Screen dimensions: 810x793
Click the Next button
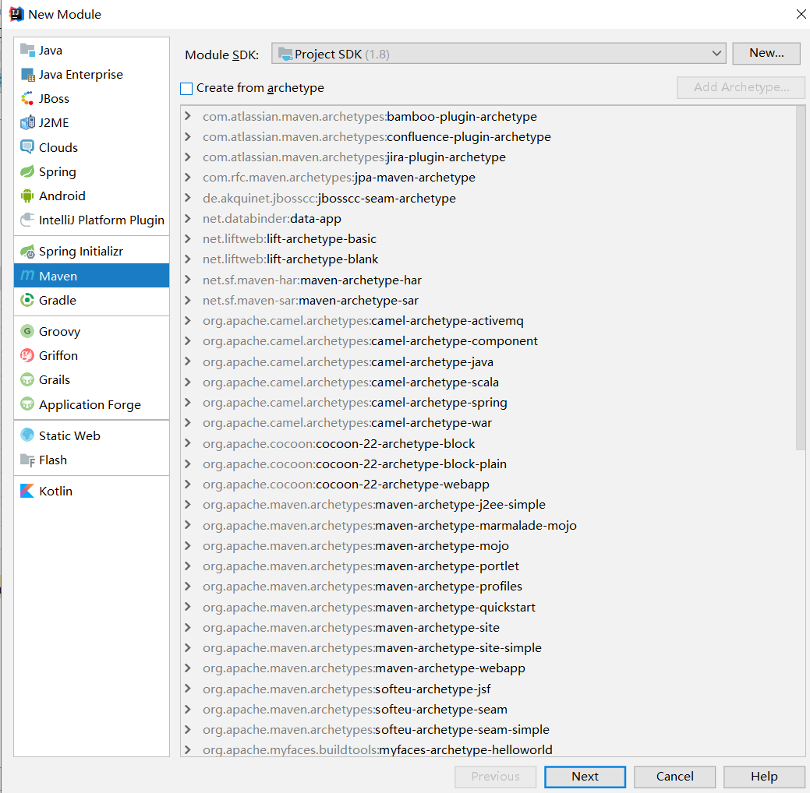click(x=585, y=777)
